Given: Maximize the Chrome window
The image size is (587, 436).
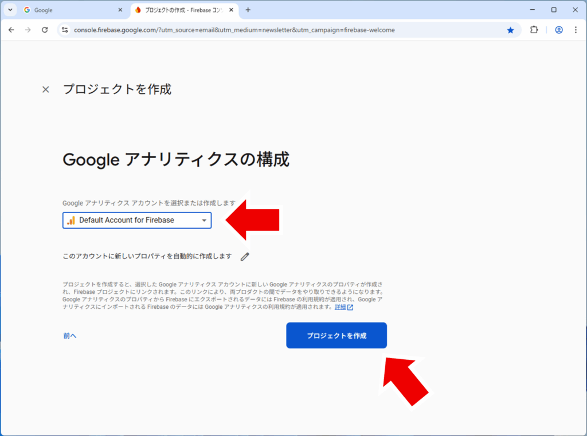Looking at the screenshot, I should [554, 10].
